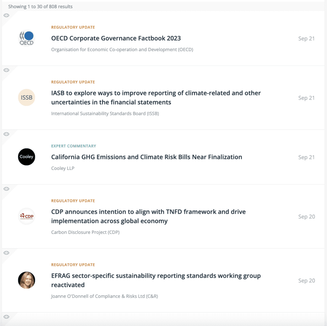Click the REGULATORY UPDATE label above the OECD title
The height and width of the screenshot is (326, 327).
73,27
